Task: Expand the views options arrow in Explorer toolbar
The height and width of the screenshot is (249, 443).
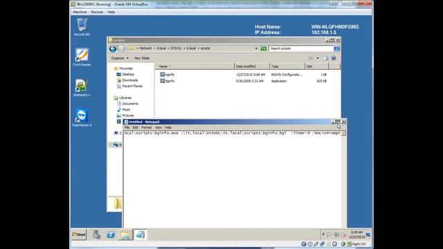Action: pyautogui.click(x=318, y=58)
